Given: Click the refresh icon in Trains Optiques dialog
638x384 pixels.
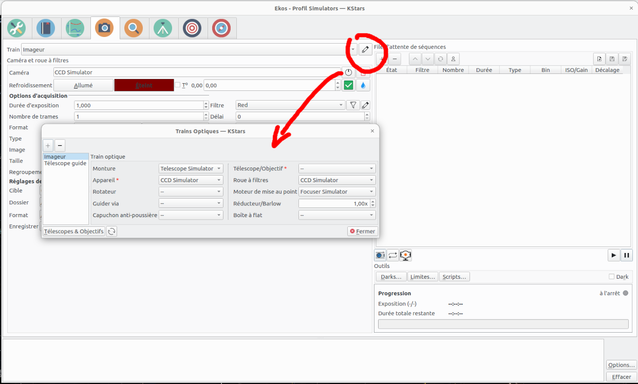Looking at the screenshot, I should pos(111,232).
